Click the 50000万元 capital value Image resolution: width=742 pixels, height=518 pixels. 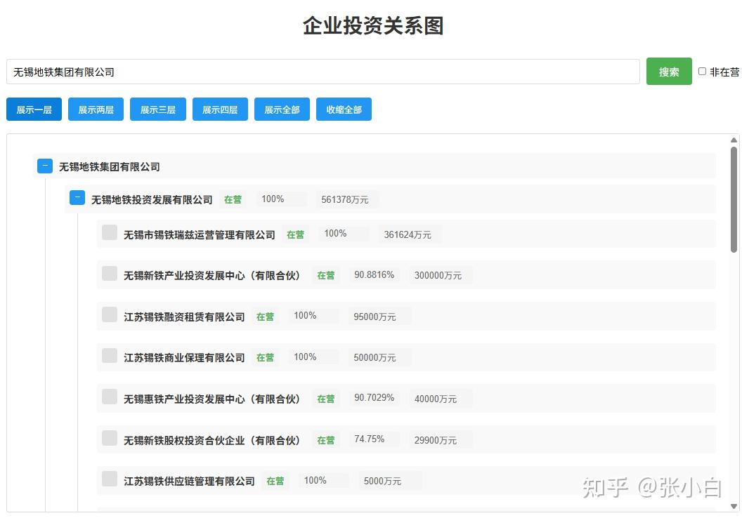coord(375,358)
